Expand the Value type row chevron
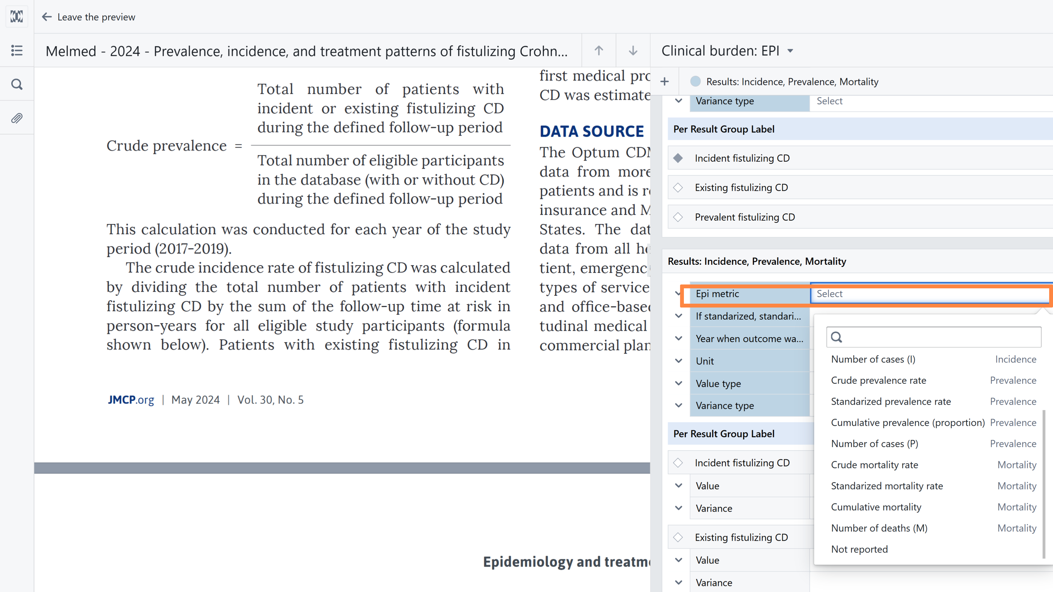 pos(679,383)
